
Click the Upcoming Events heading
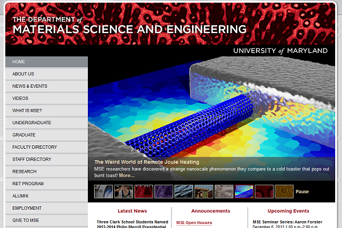(x=288, y=211)
